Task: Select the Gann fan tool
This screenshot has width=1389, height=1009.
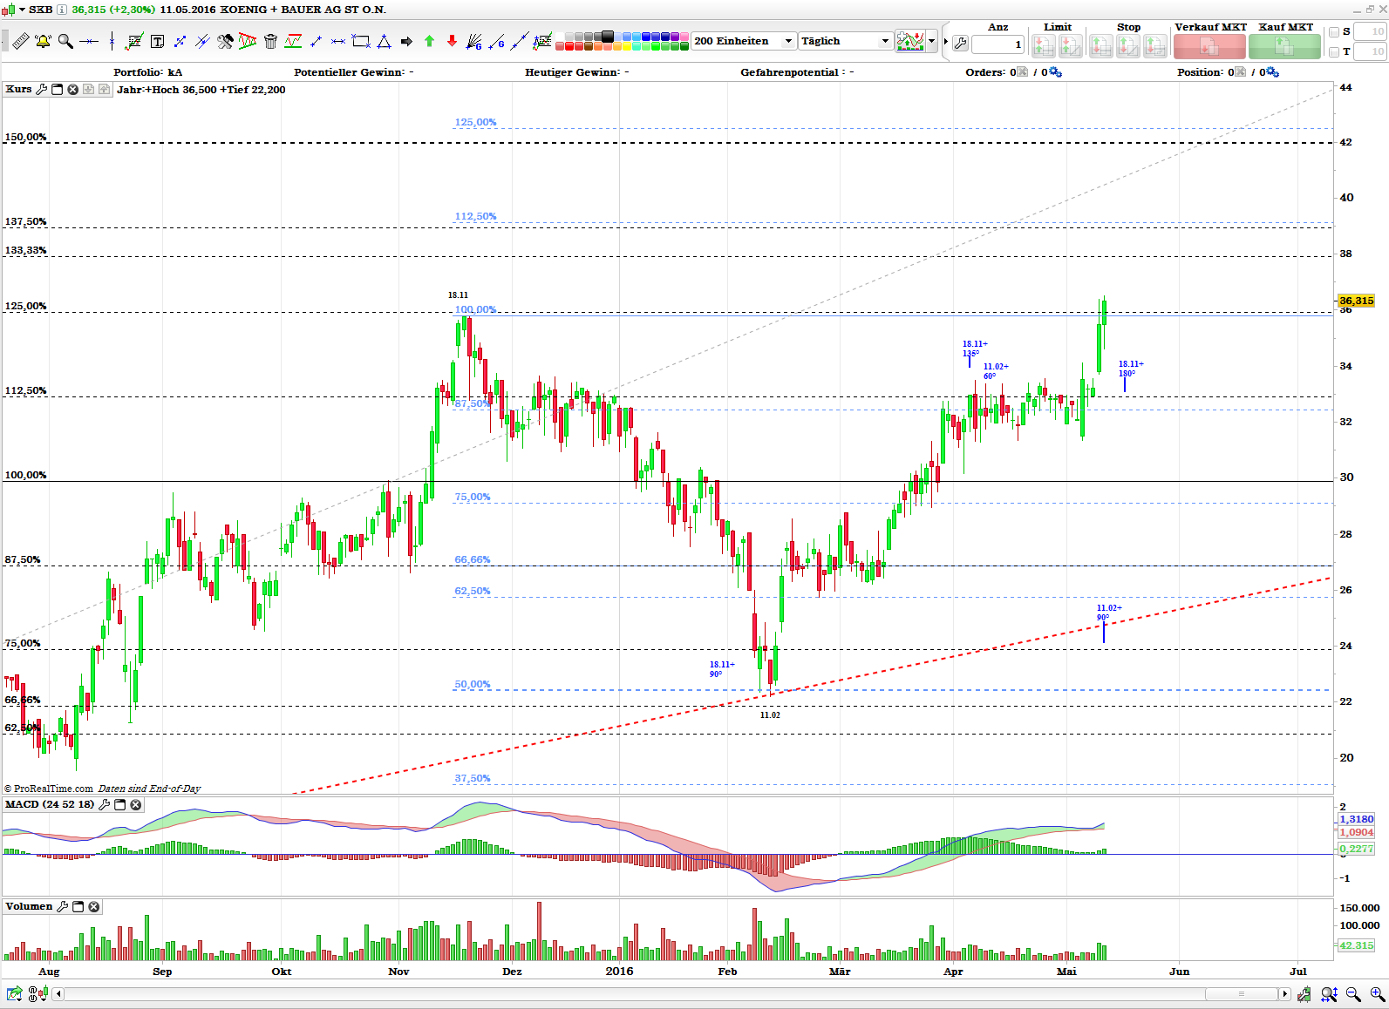Action: pos(474,41)
